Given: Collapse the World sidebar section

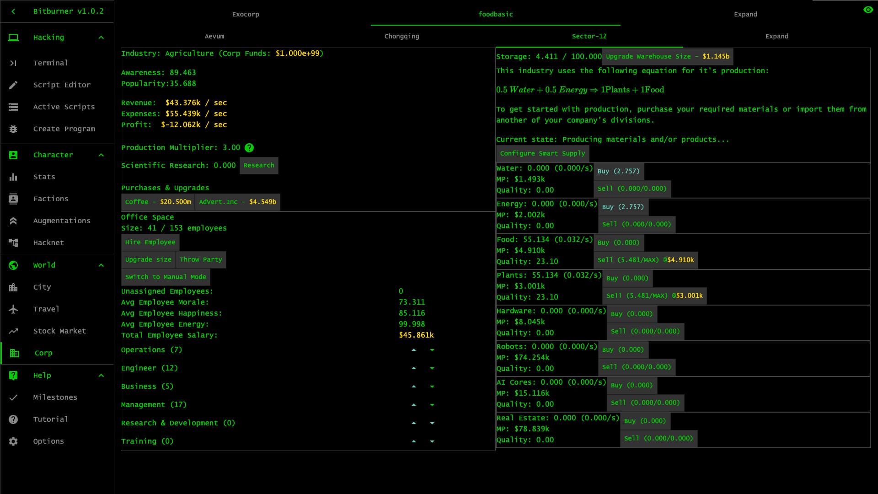Looking at the screenshot, I should point(101,265).
